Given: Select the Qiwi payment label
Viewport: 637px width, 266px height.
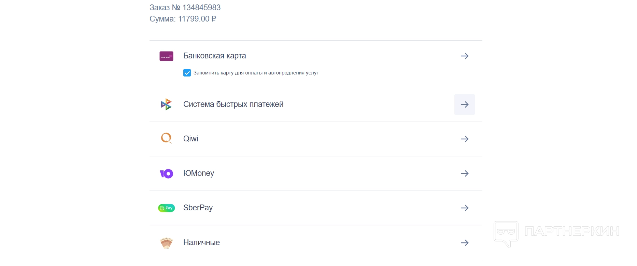Looking at the screenshot, I should tap(190, 139).
